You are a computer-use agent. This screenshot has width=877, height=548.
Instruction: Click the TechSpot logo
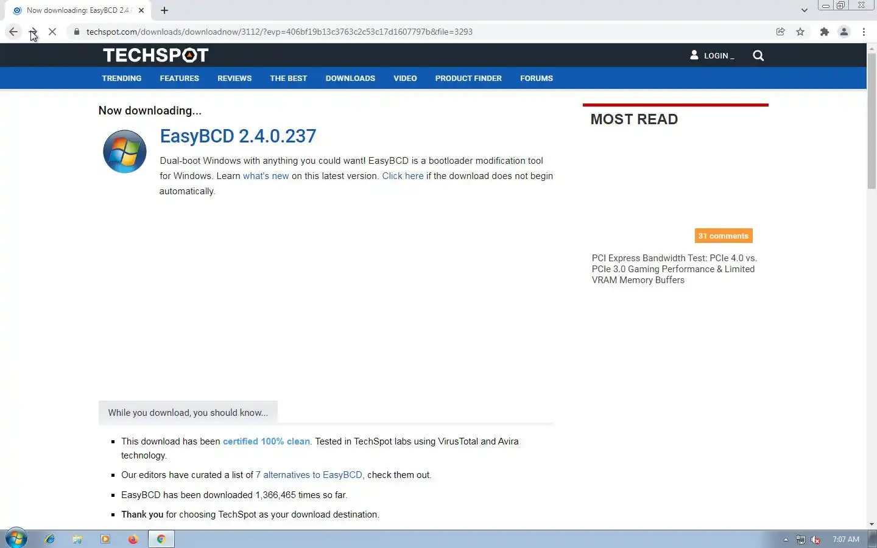[156, 55]
